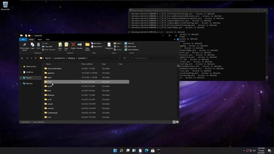Click Edit in the Open group
The image size is (274, 154).
pyautogui.click(x=116, y=47)
